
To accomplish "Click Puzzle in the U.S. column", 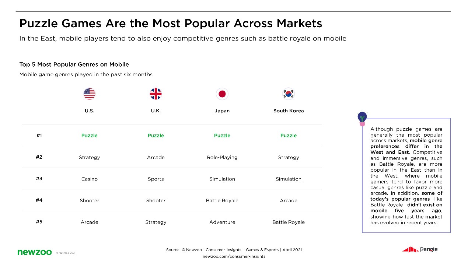I will 90,136.
